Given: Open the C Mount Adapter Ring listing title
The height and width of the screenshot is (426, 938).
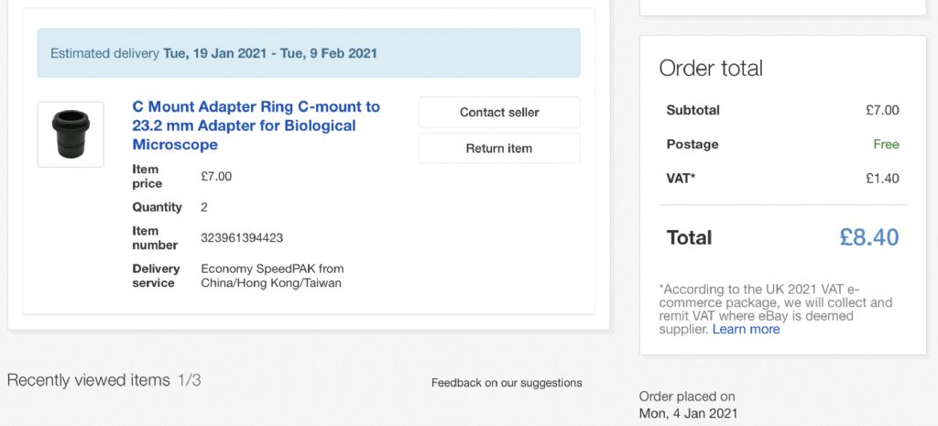Looking at the screenshot, I should point(256,126).
